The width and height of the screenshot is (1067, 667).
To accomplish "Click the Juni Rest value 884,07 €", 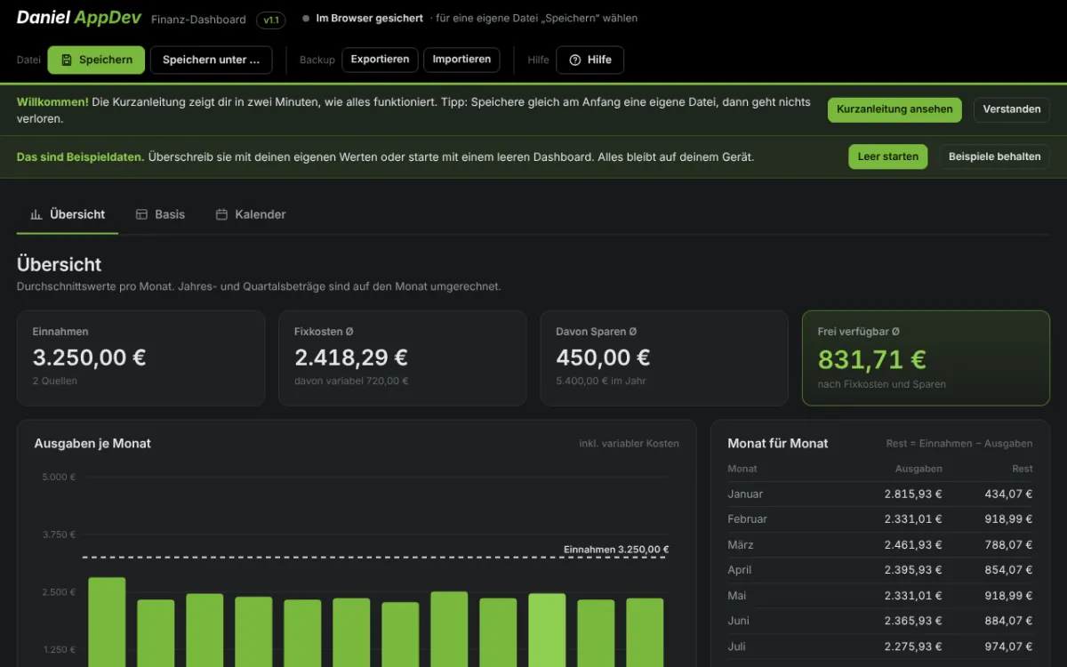I will tap(1008, 621).
